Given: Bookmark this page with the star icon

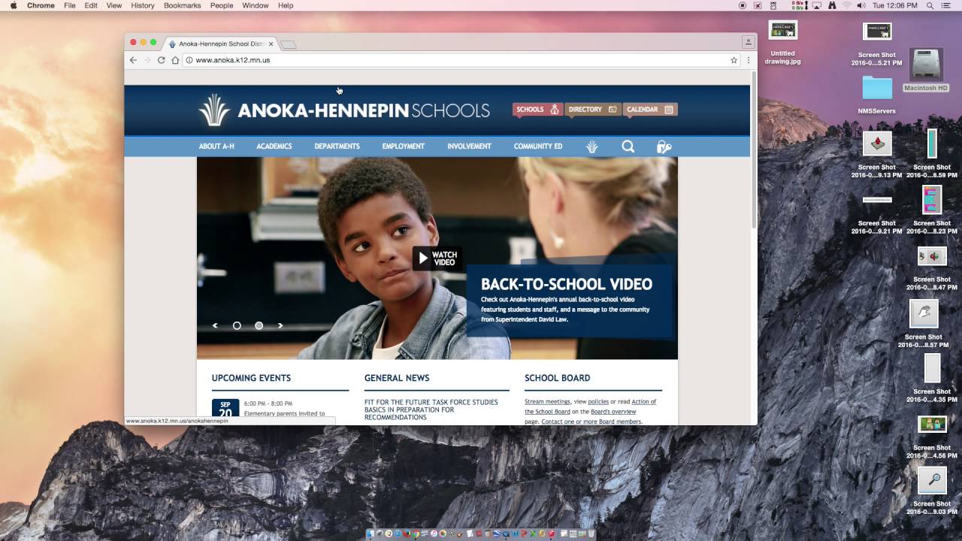Looking at the screenshot, I should [x=734, y=60].
